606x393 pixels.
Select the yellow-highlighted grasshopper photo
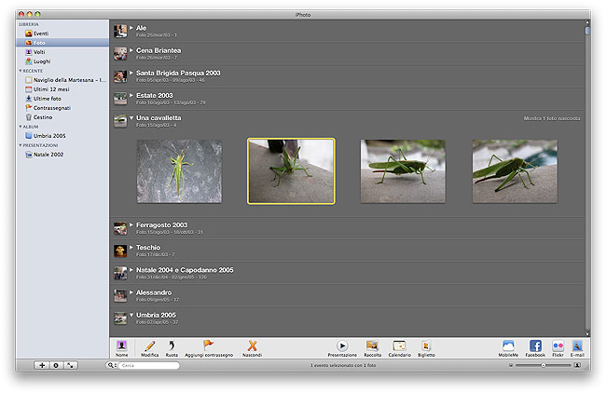point(291,171)
